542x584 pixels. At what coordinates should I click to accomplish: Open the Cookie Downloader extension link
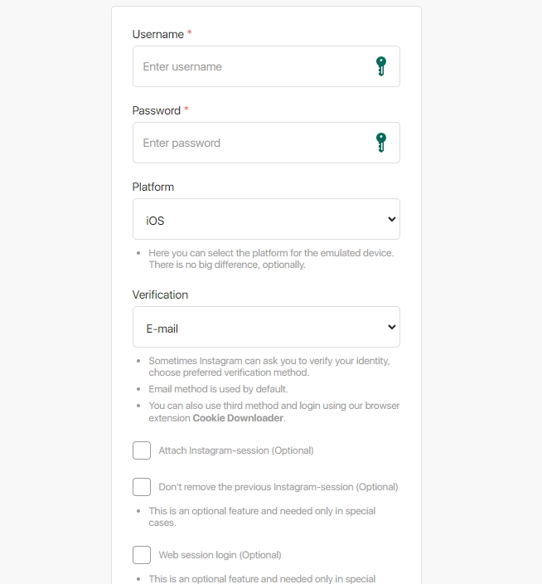tap(238, 418)
